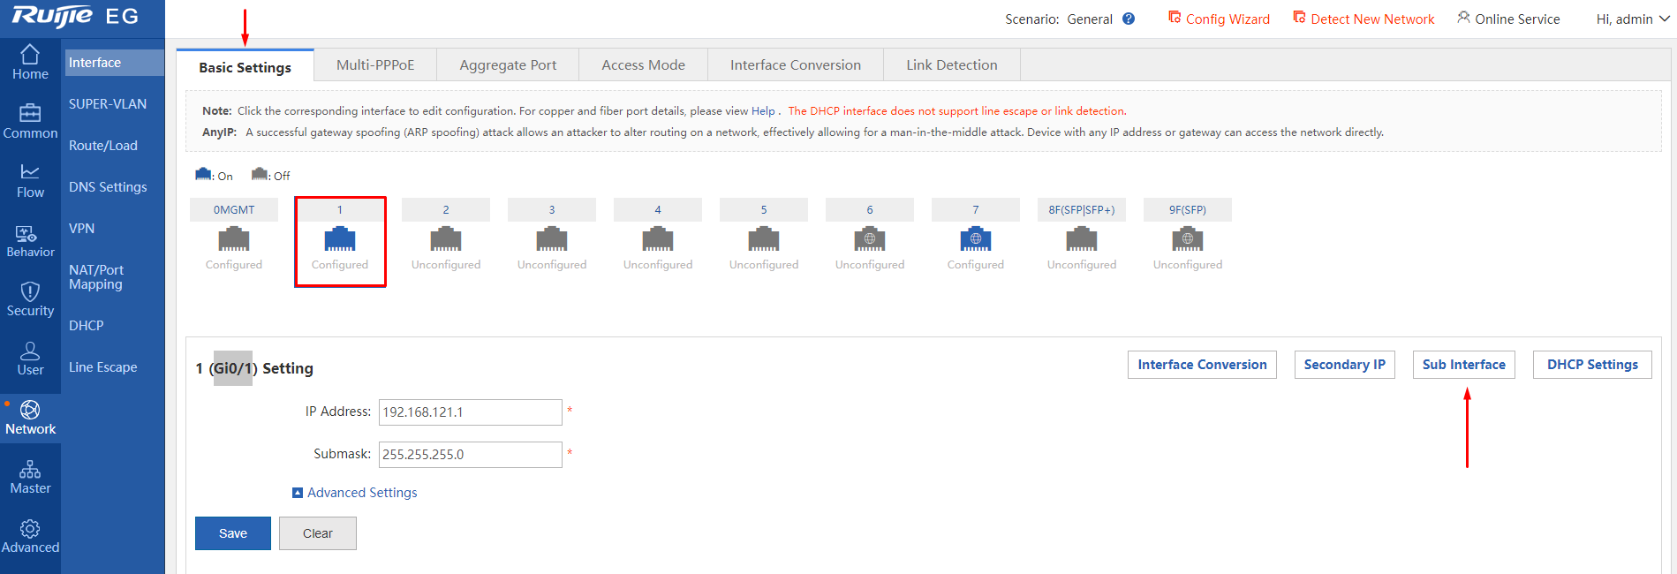Click the Clear button
The height and width of the screenshot is (574, 1677).
pyautogui.click(x=318, y=533)
